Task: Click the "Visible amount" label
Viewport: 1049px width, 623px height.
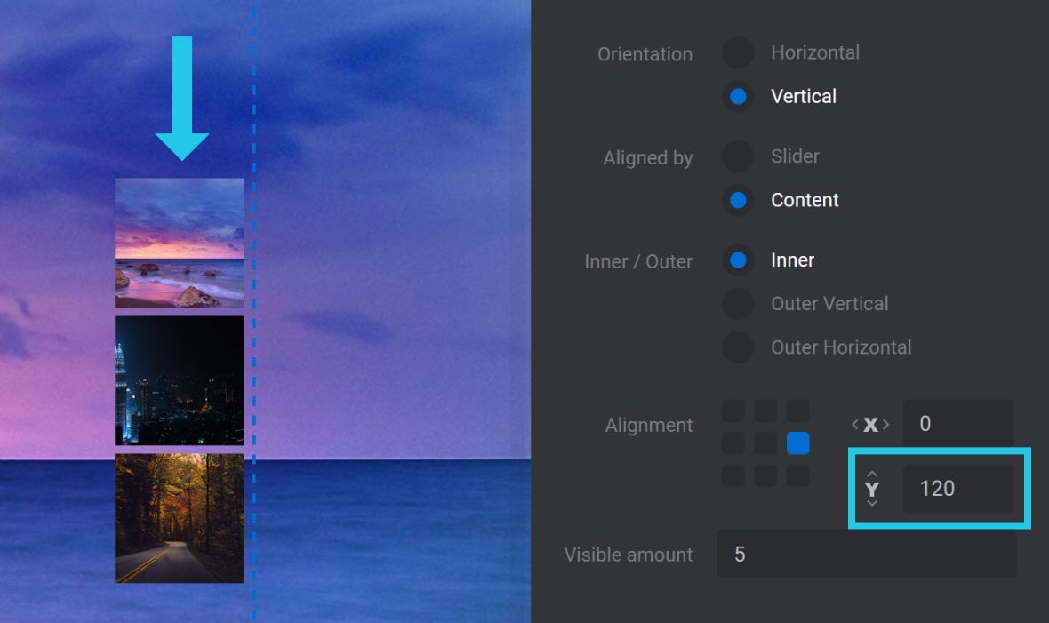Action: coord(629,555)
